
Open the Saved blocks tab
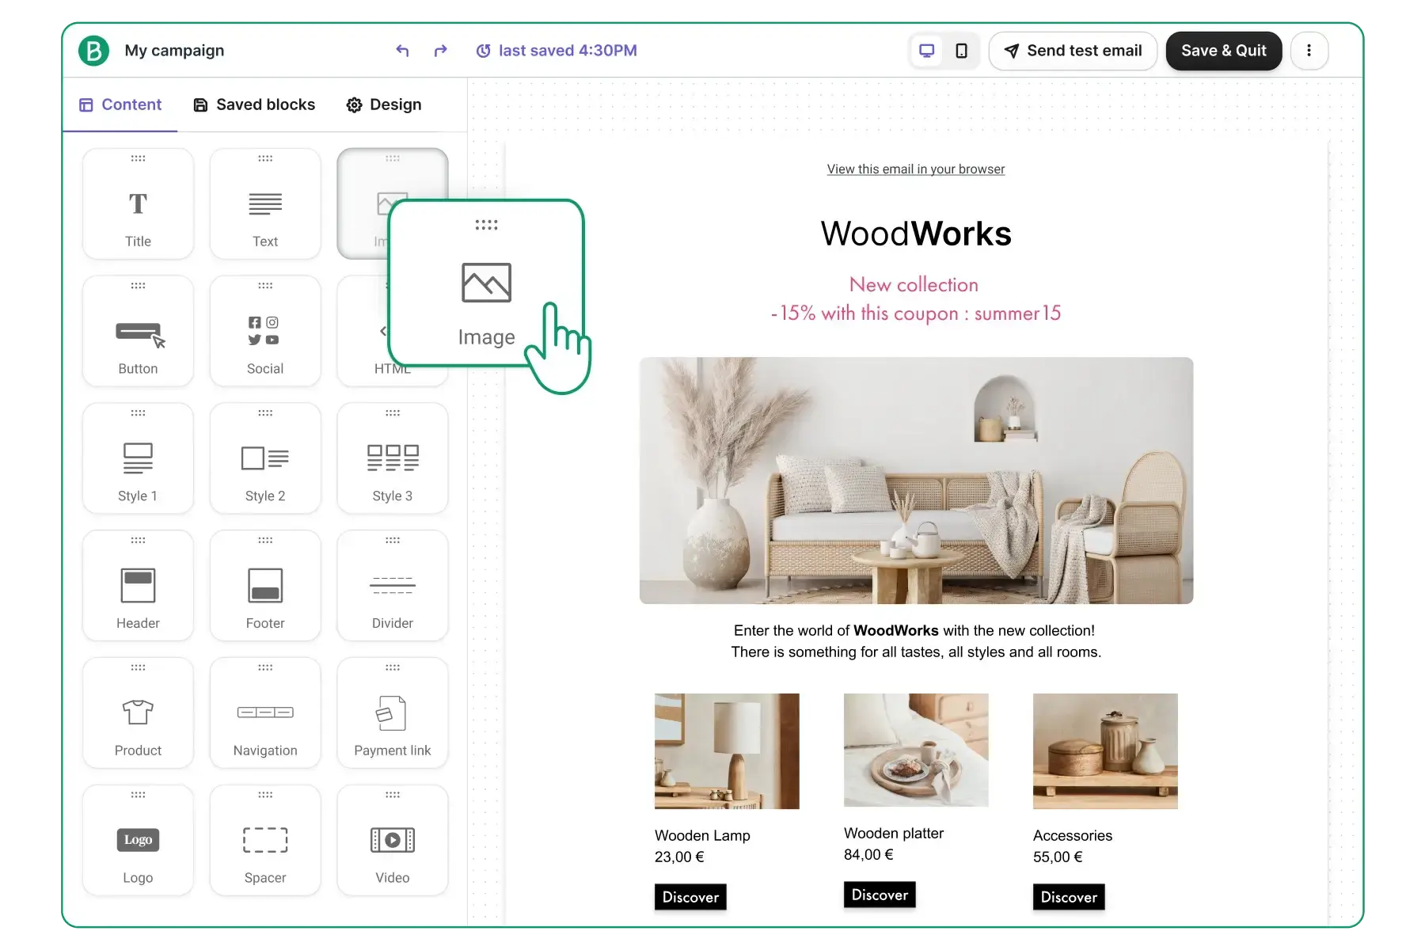point(254,104)
